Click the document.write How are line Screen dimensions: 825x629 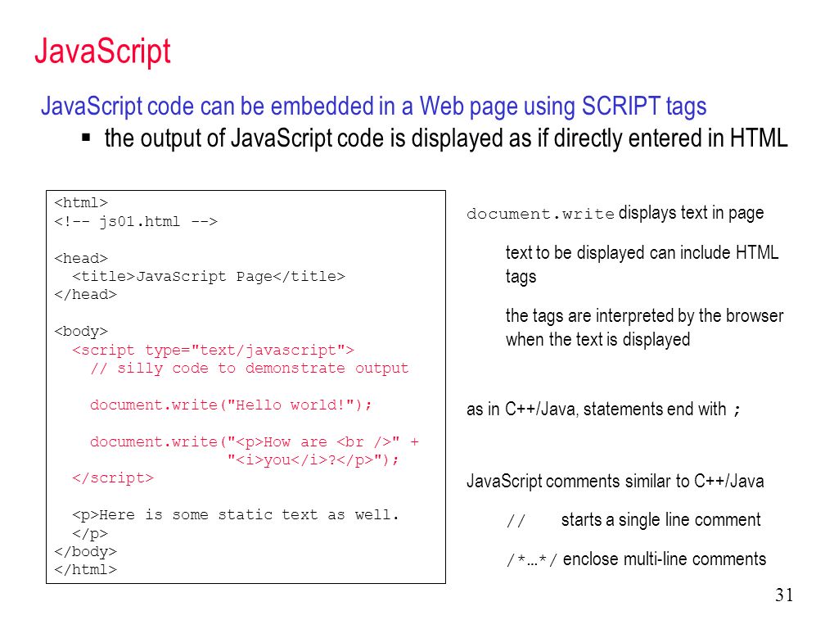point(255,441)
